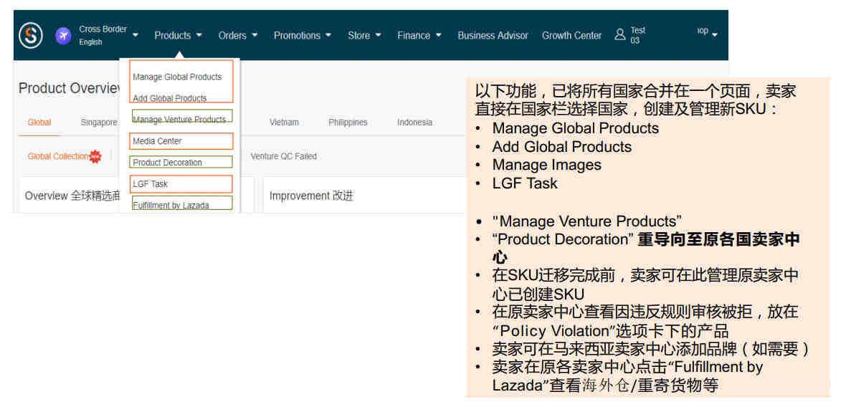Click the NEW badge on Global Collection
This screenshot has width=846, height=407.
pos(95,156)
